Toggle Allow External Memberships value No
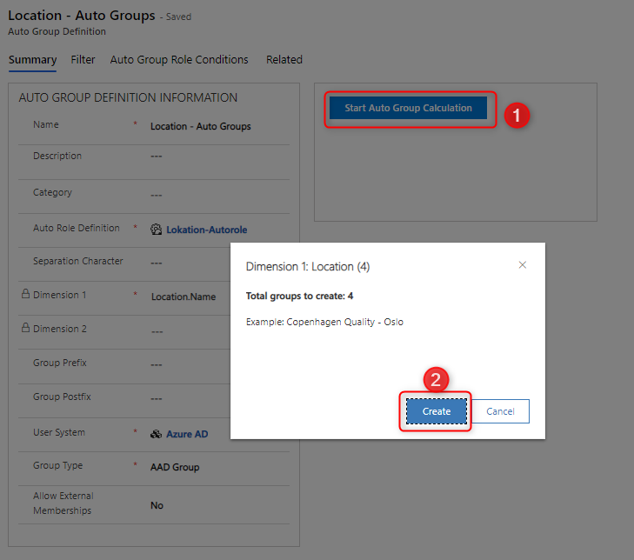 click(157, 505)
